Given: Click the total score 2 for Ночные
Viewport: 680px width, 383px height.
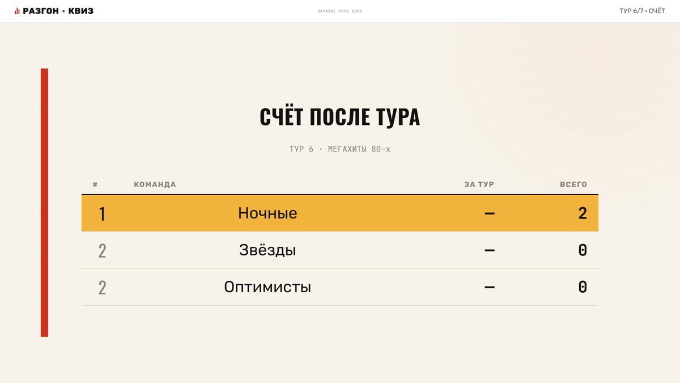Looking at the screenshot, I should pos(583,213).
